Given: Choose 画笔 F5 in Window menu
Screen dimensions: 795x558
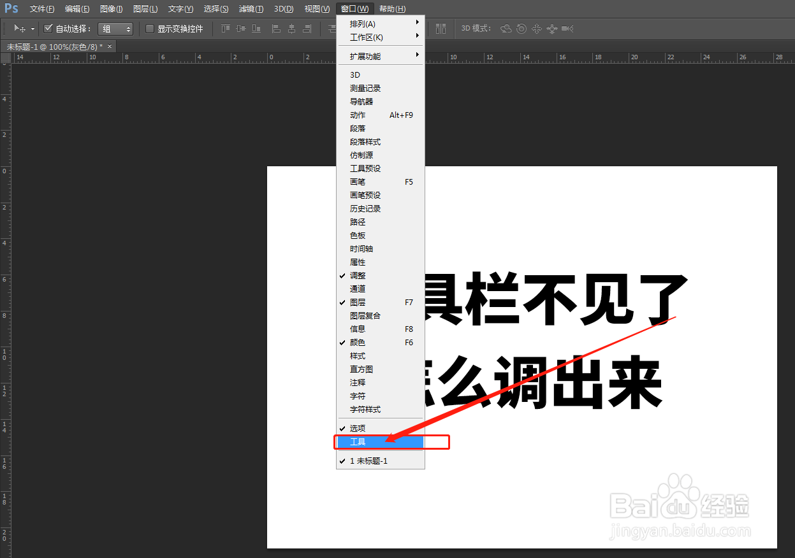Looking at the screenshot, I should pos(381,182).
